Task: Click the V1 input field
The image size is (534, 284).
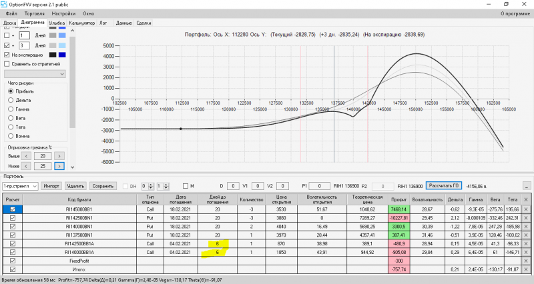Action: pyautogui.click(x=258, y=186)
